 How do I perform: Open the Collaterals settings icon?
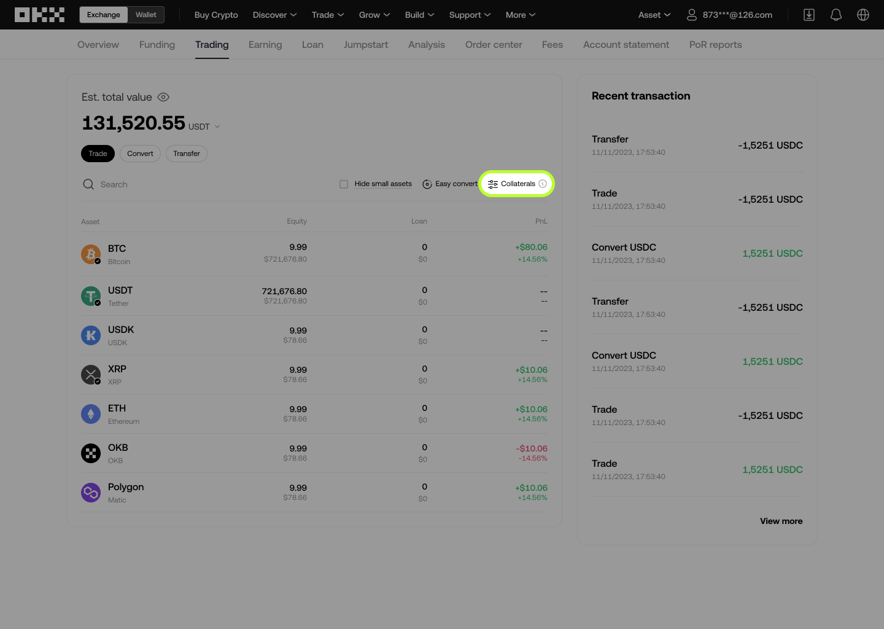493,184
